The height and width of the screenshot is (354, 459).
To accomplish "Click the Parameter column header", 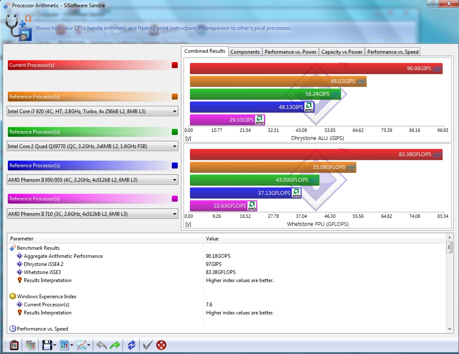I will [x=106, y=238].
